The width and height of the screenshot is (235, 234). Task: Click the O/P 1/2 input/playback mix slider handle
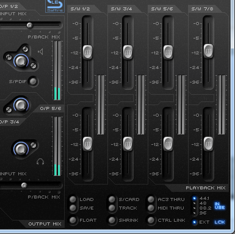coord(30,25)
